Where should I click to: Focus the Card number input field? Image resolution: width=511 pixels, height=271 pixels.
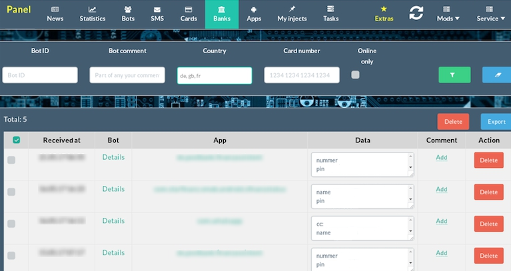pos(302,75)
